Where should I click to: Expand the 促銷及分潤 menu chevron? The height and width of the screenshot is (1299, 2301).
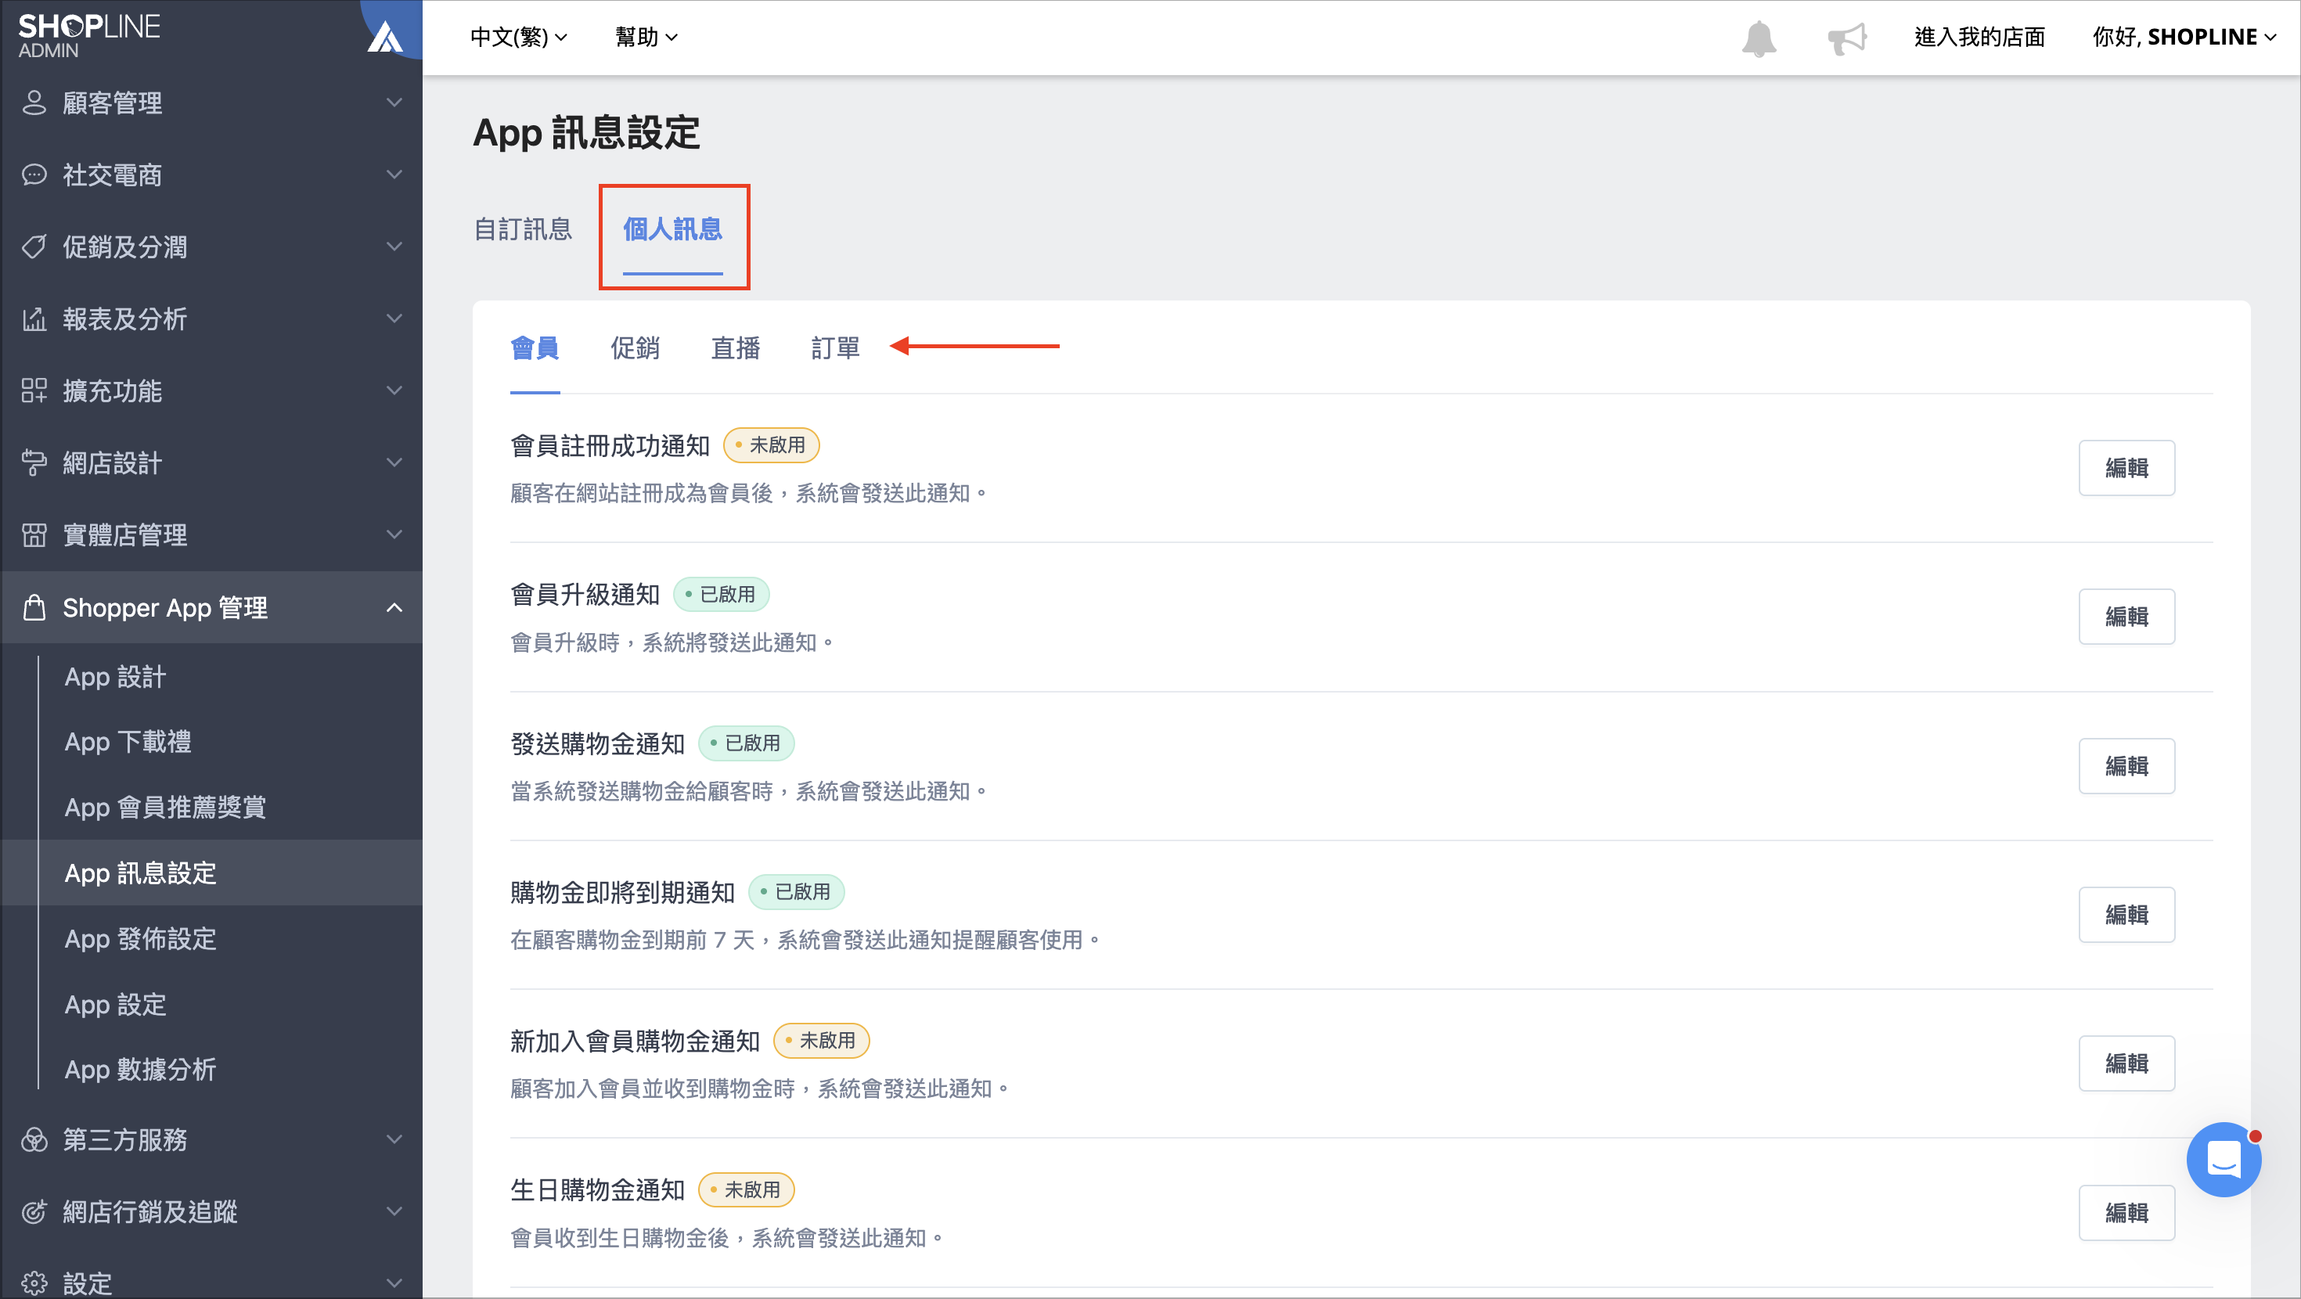pos(394,246)
